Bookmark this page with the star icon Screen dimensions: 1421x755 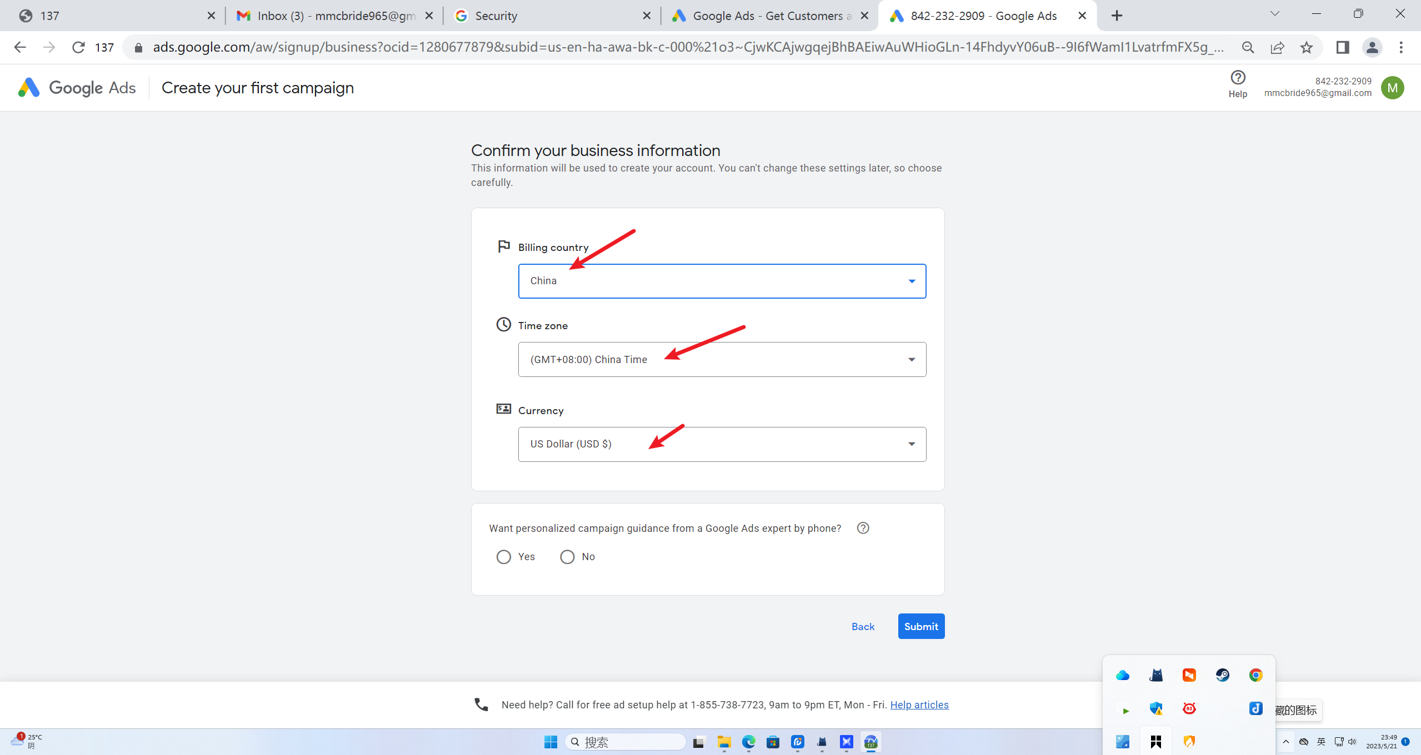tap(1307, 48)
